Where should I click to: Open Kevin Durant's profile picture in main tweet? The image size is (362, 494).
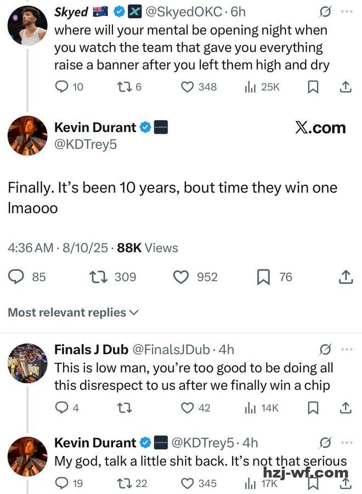pos(27,135)
